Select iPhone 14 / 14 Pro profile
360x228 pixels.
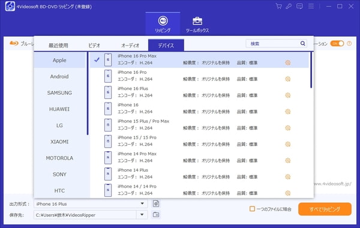tap(199, 190)
